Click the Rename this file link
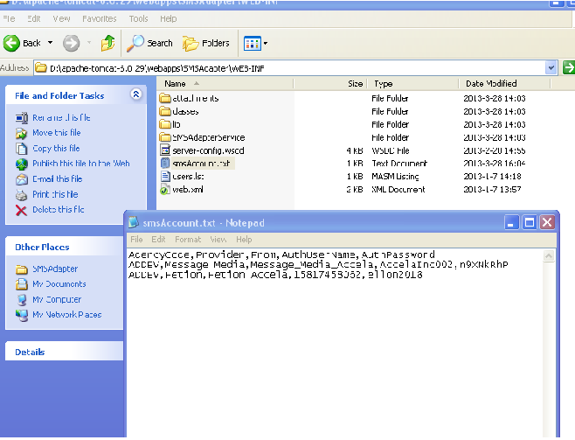The width and height of the screenshot is (575, 440). [61, 118]
